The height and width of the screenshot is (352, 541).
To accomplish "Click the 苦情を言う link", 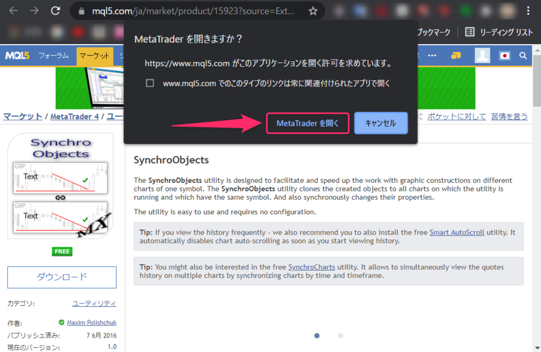I will [x=509, y=116].
